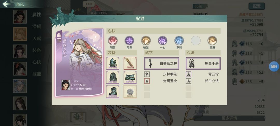This screenshot has width=280, height=126.
Task: Click the empty heart skill slot
Action: [x=196, y=40]
